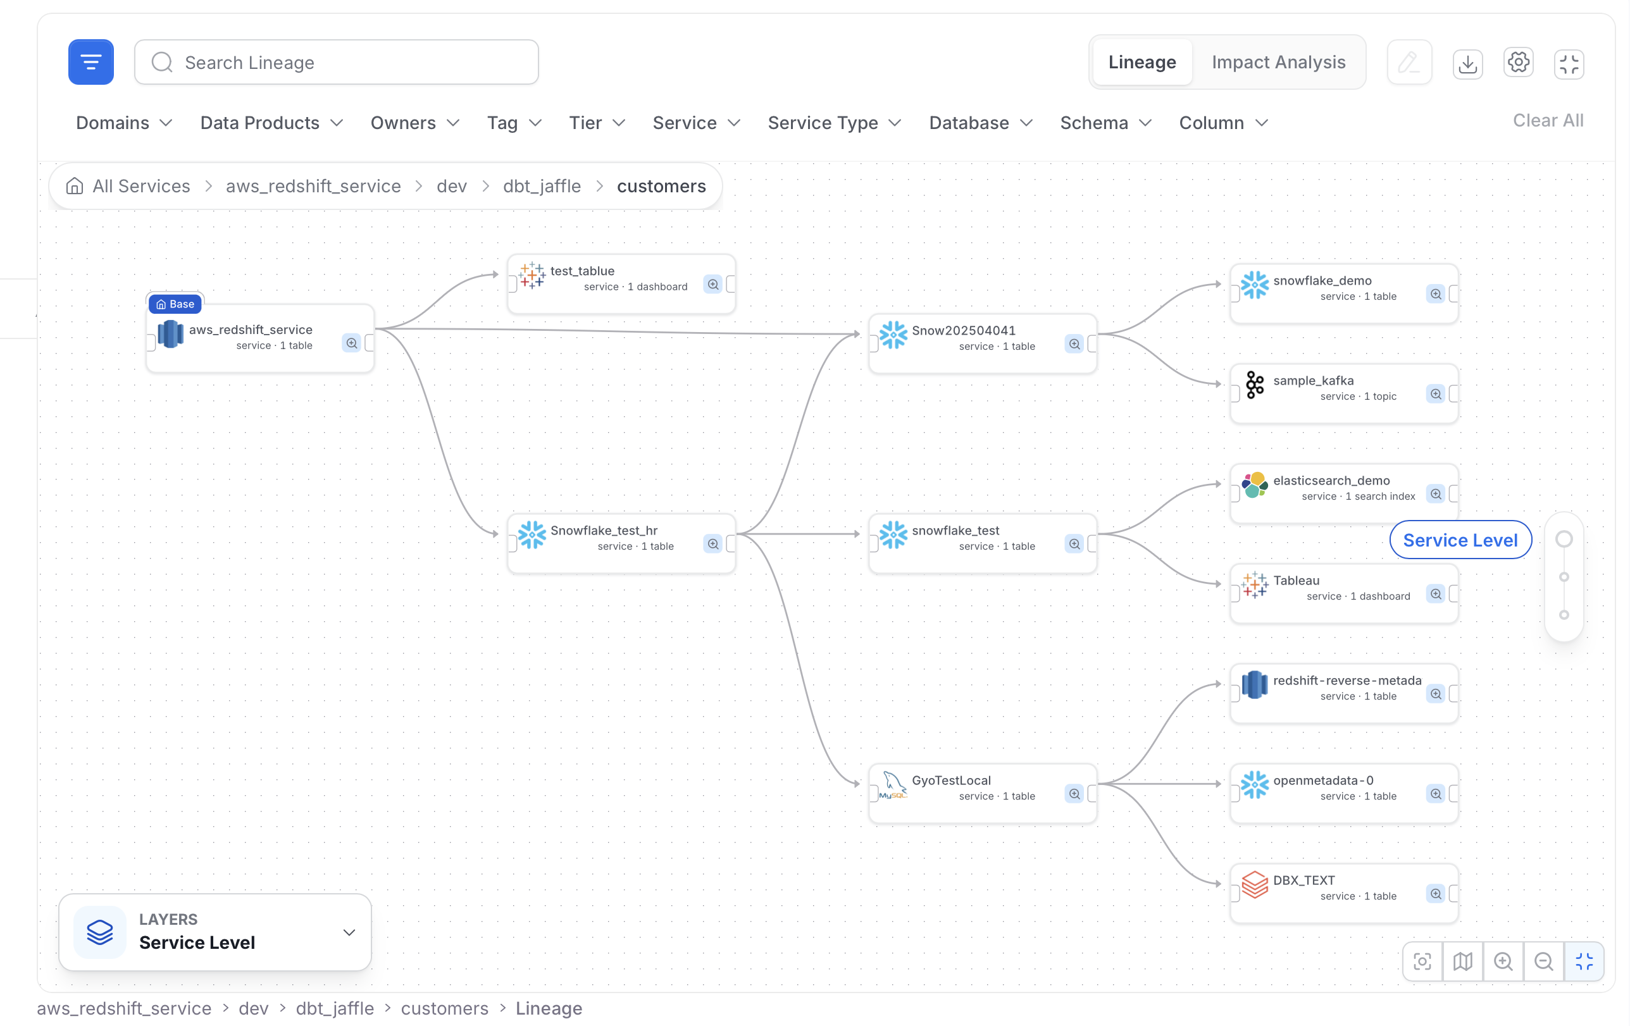Click the zoom out control
1630x1026 pixels.
[1544, 961]
